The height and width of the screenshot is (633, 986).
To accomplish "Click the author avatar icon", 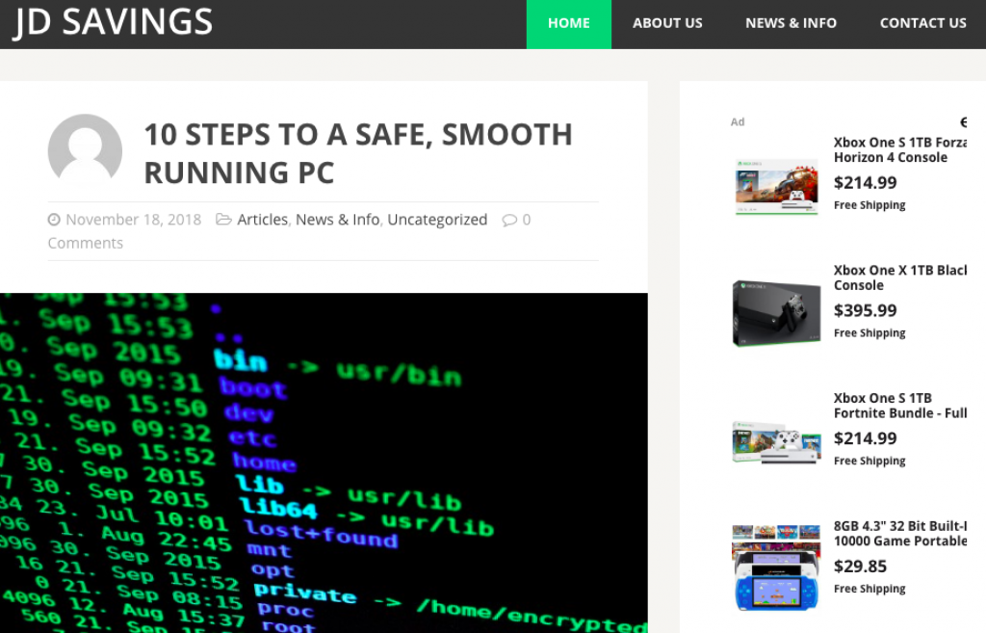I will coord(85,151).
